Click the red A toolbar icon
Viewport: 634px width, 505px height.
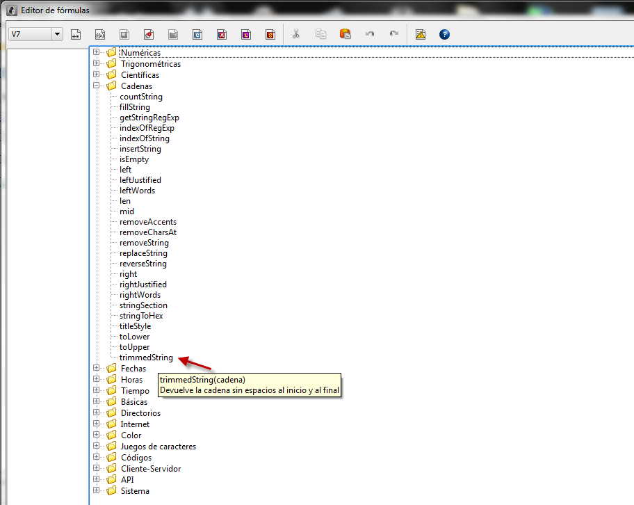pyautogui.click(x=222, y=34)
